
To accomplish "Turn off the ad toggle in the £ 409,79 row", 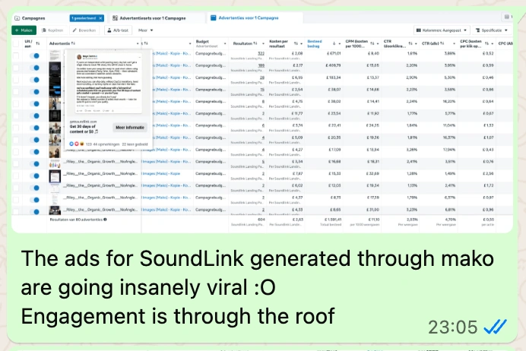I will [34, 68].
